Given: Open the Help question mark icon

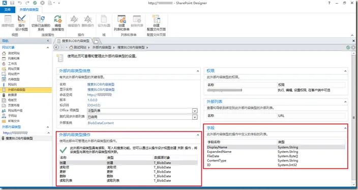Looking at the screenshot, I should [329, 3].
